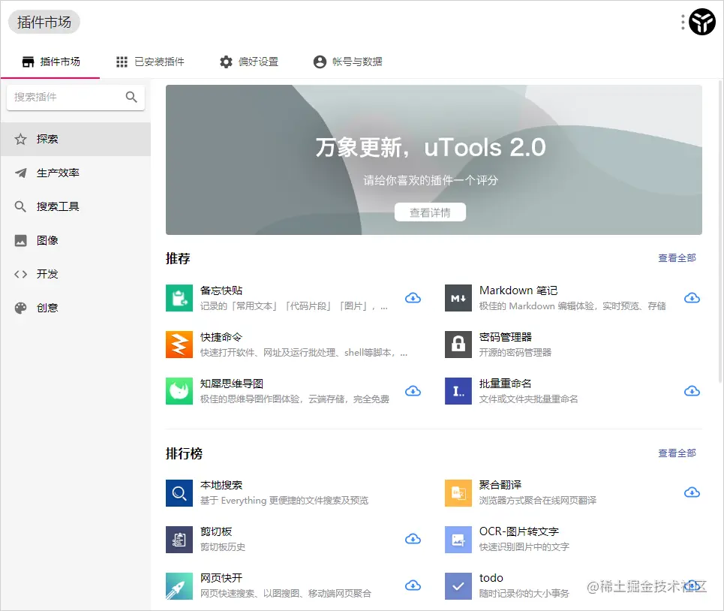The width and height of the screenshot is (724, 611).
Task: Open the todo plugin title
Action: tap(491, 578)
